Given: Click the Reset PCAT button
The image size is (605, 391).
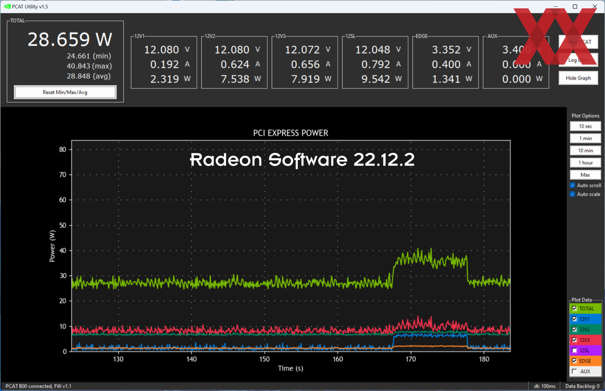Looking at the screenshot, I should click(x=578, y=42).
